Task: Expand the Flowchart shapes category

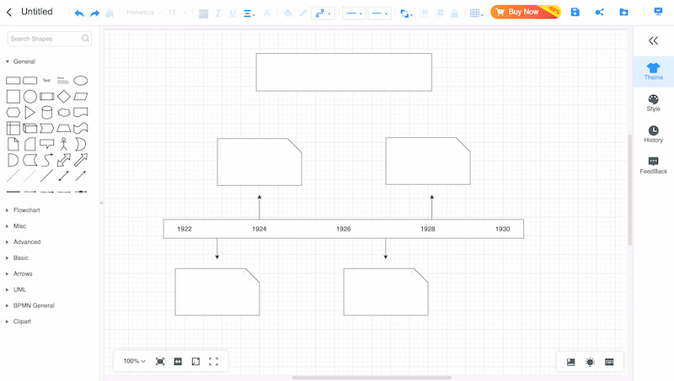Action: coord(26,210)
